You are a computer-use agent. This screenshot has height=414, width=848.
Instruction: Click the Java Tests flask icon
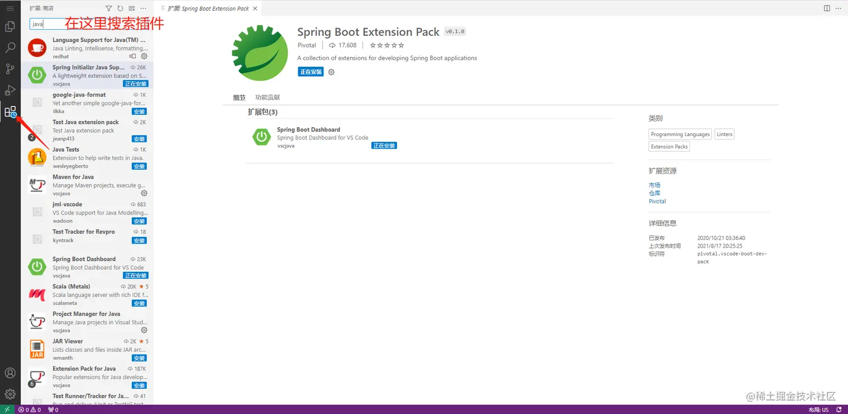click(x=37, y=158)
